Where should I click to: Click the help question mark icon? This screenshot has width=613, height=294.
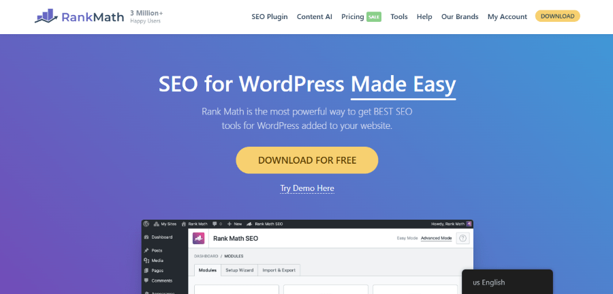(463, 238)
